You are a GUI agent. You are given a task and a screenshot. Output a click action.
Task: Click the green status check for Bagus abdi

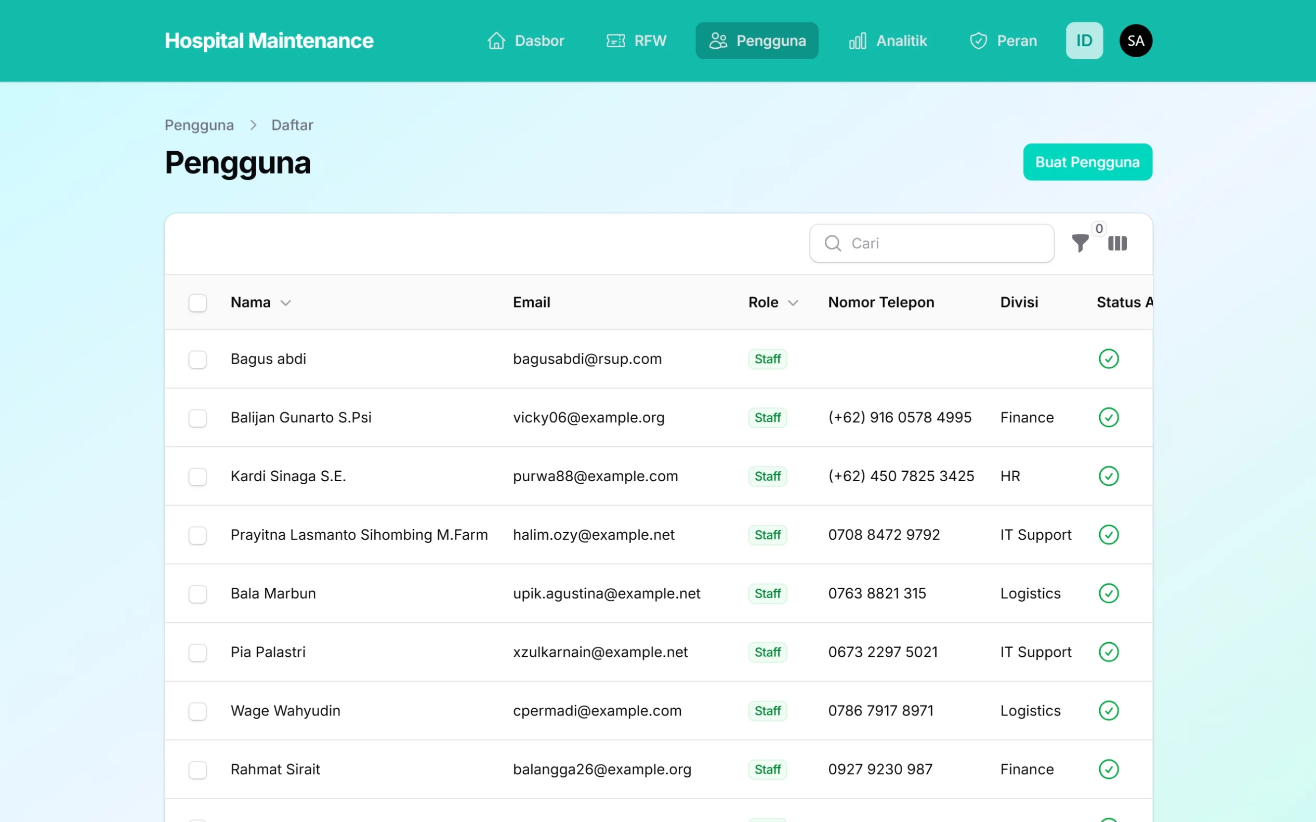(1108, 359)
